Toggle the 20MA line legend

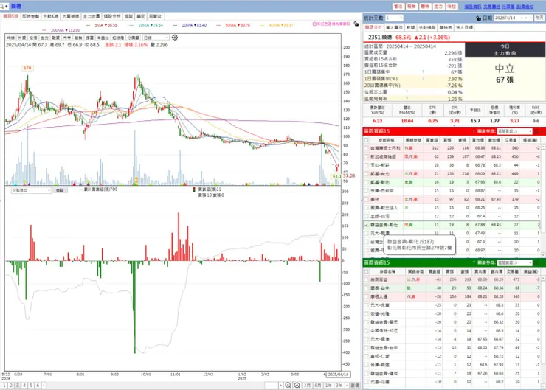click(190, 25)
